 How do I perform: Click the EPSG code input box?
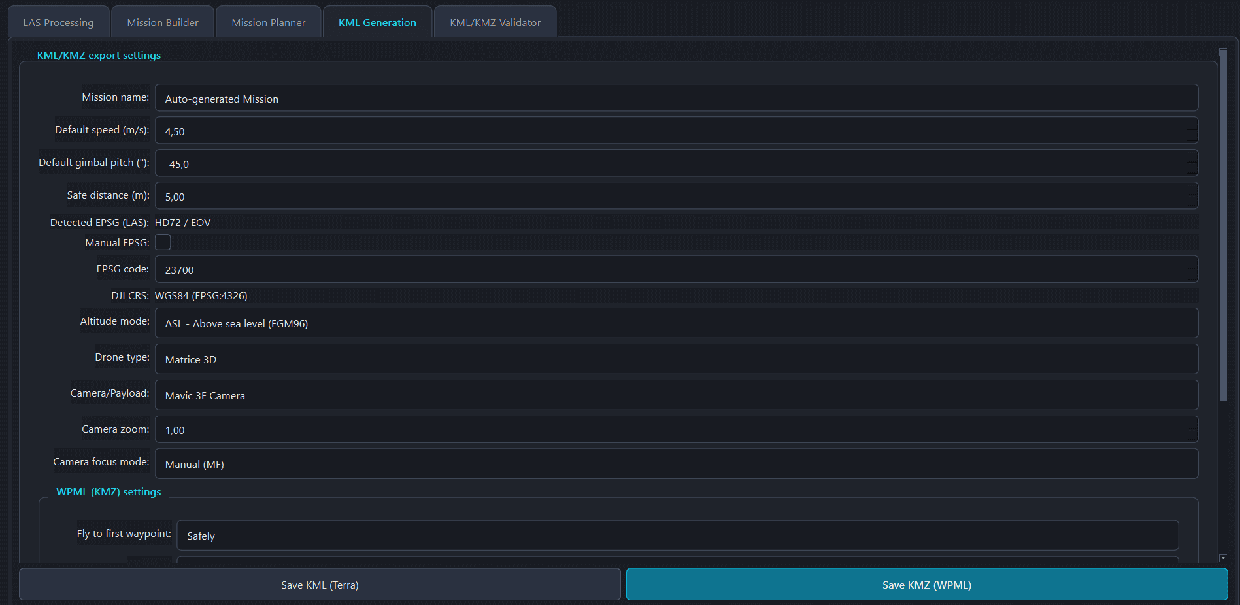coord(670,270)
